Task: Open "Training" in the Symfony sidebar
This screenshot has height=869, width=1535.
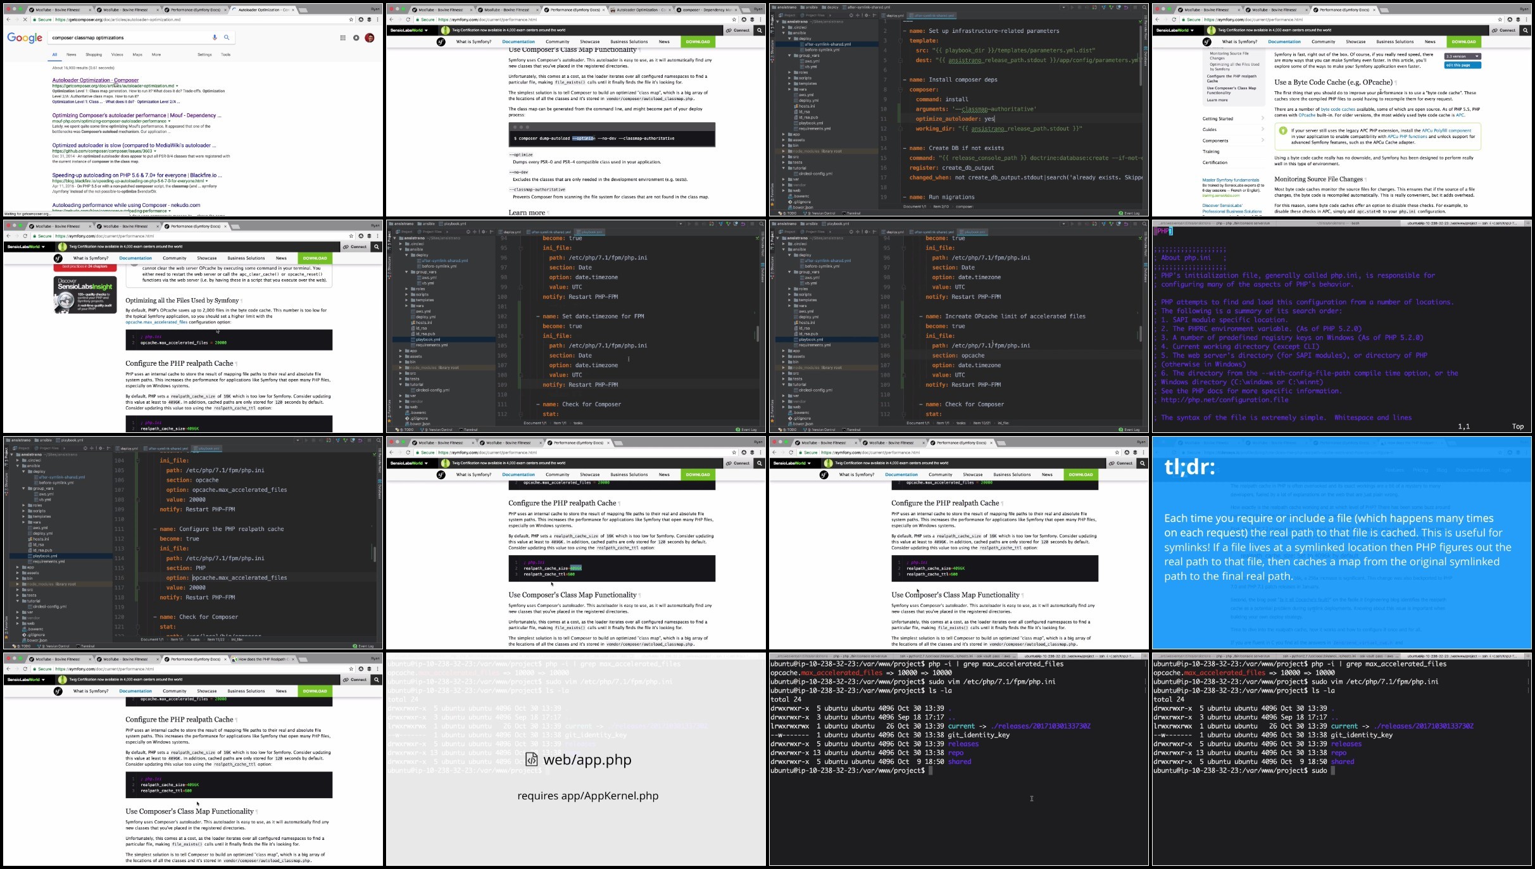Action: (1211, 152)
